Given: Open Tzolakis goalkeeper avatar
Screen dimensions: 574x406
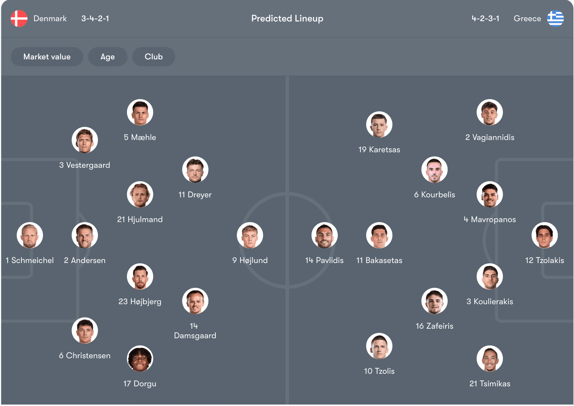Looking at the screenshot, I should tap(544, 236).
